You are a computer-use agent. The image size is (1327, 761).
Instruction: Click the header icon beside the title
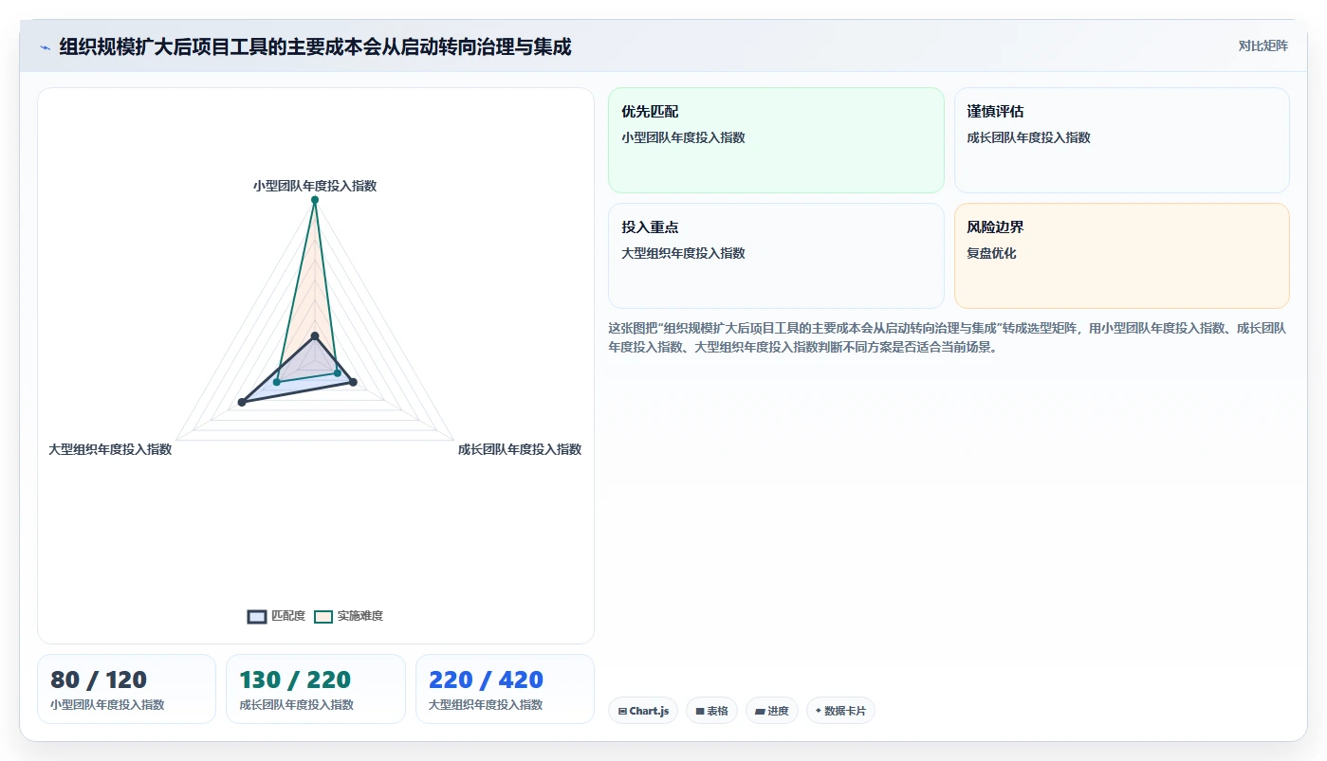[45, 46]
